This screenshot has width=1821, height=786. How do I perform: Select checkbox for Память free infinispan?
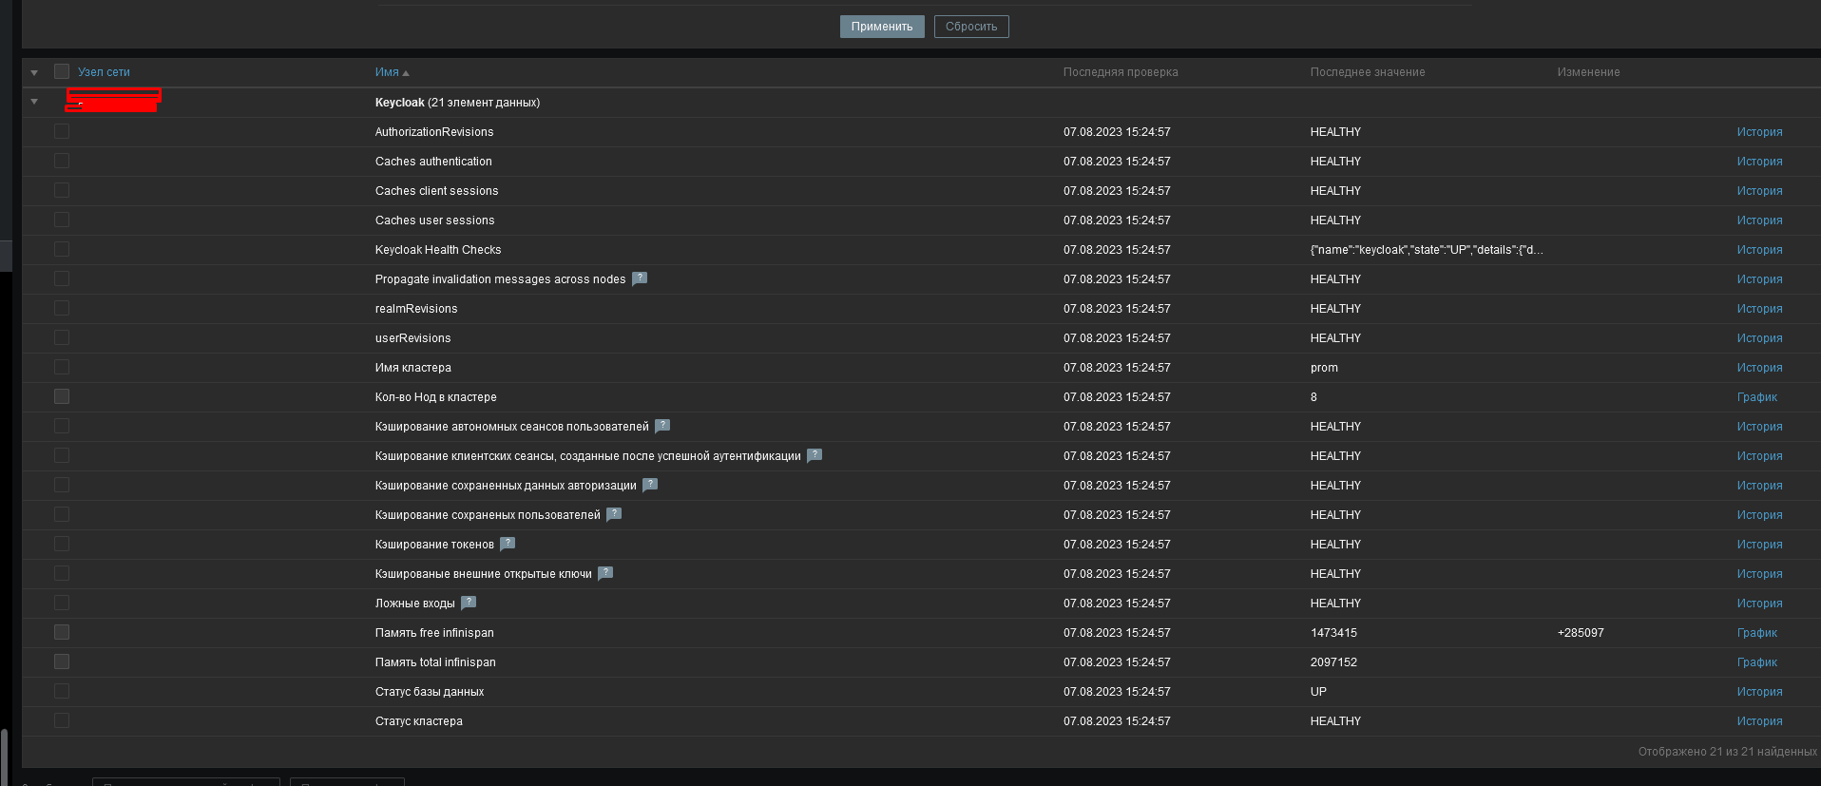point(62,632)
